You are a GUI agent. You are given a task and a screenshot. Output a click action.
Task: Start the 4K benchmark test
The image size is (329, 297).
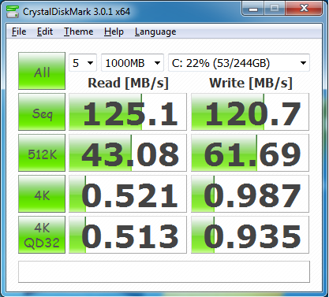click(x=42, y=194)
